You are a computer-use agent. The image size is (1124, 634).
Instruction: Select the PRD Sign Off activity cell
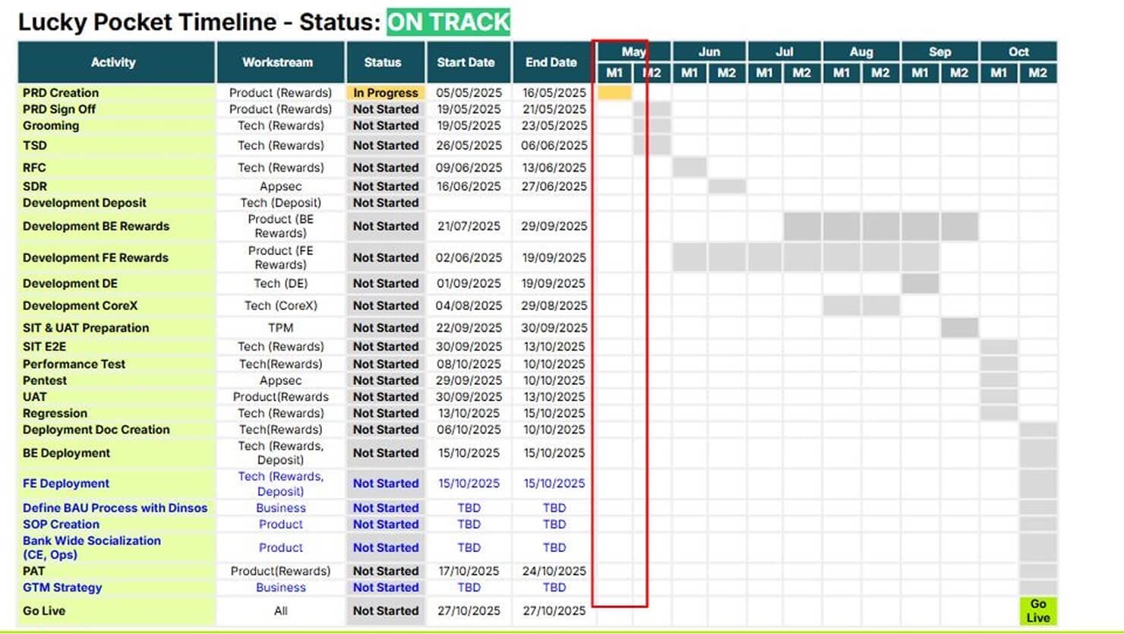coord(116,109)
